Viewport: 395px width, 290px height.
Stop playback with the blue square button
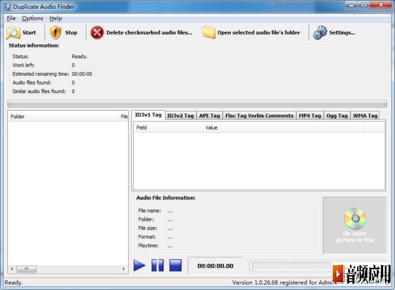[176, 265]
